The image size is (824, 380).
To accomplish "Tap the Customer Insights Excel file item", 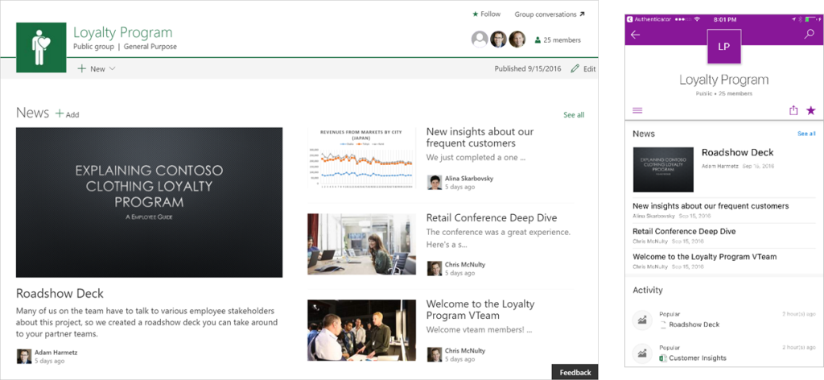I will click(693, 358).
